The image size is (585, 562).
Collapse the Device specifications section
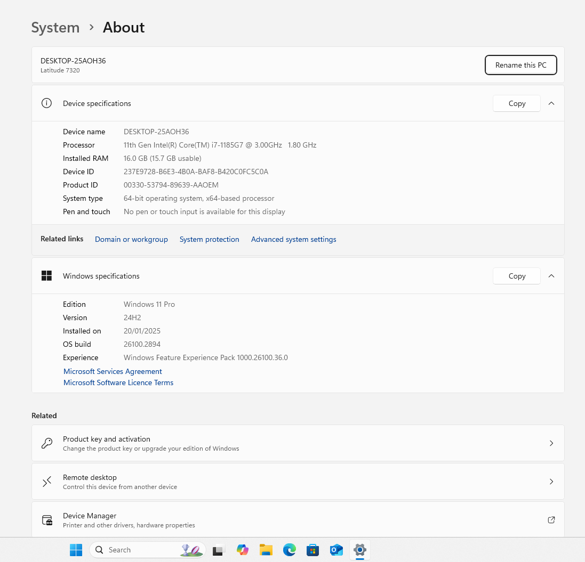point(551,103)
